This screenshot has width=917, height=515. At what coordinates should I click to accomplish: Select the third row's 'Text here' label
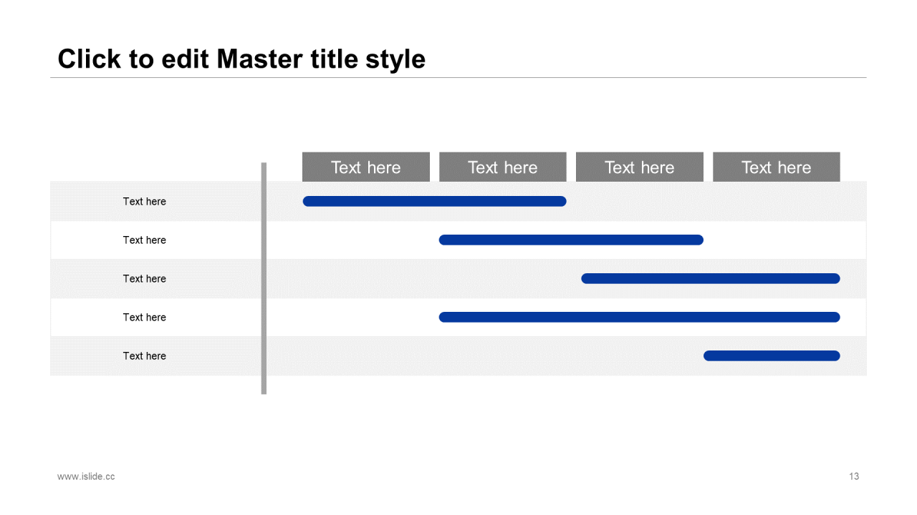click(144, 279)
